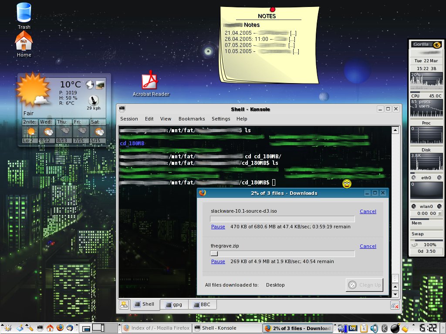Expand the applet handle before the taskbar
The width and height of the screenshot is (446, 334).
pyautogui.click(x=119, y=325)
